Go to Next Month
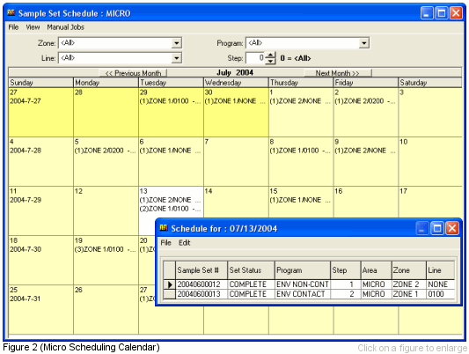Screen dimensions: 469x354 pos(337,73)
